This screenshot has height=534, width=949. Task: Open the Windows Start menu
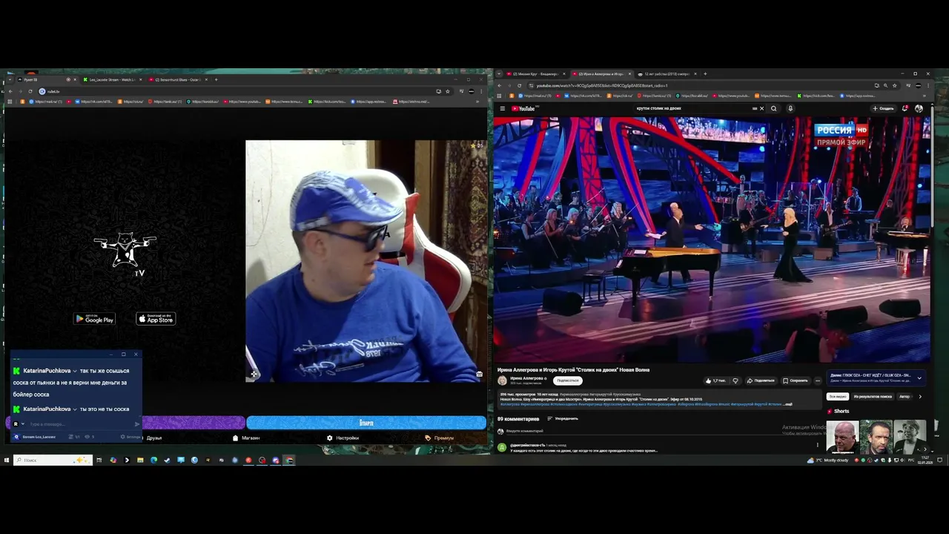coord(7,460)
